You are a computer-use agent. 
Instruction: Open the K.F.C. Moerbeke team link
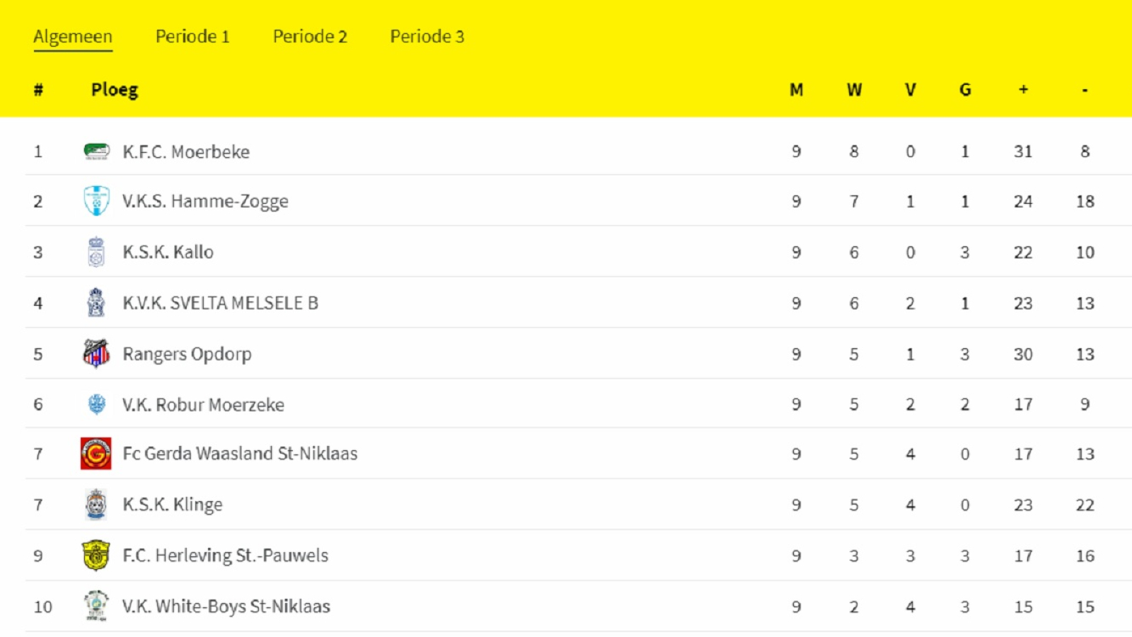[186, 151]
